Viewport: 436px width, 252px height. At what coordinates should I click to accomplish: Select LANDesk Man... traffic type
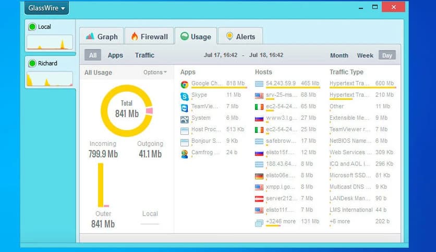pos(350,198)
